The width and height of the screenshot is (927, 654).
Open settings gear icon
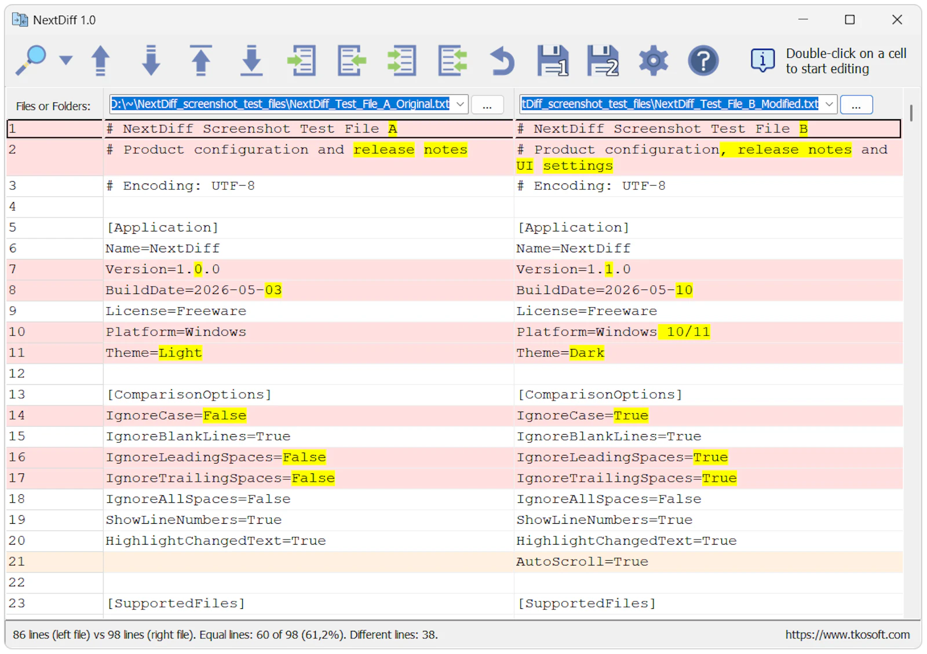pyautogui.click(x=654, y=60)
